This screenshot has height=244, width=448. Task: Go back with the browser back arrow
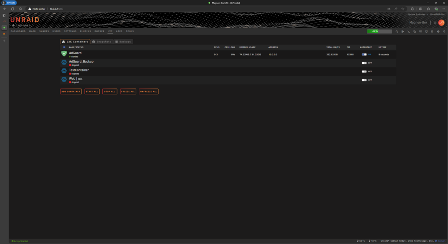[5, 9]
